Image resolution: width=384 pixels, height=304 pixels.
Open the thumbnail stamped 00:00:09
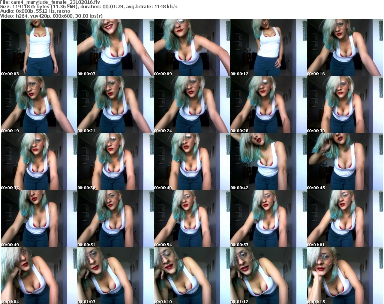click(192, 48)
